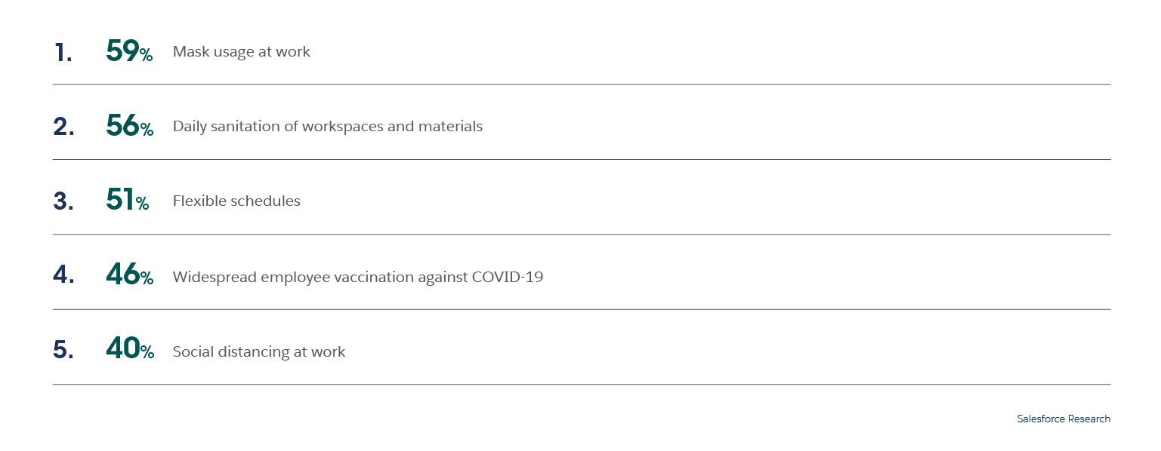Click the divider line below 'Daily sanitation' row
Viewport: 1161px width, 451px height.
[581, 160]
